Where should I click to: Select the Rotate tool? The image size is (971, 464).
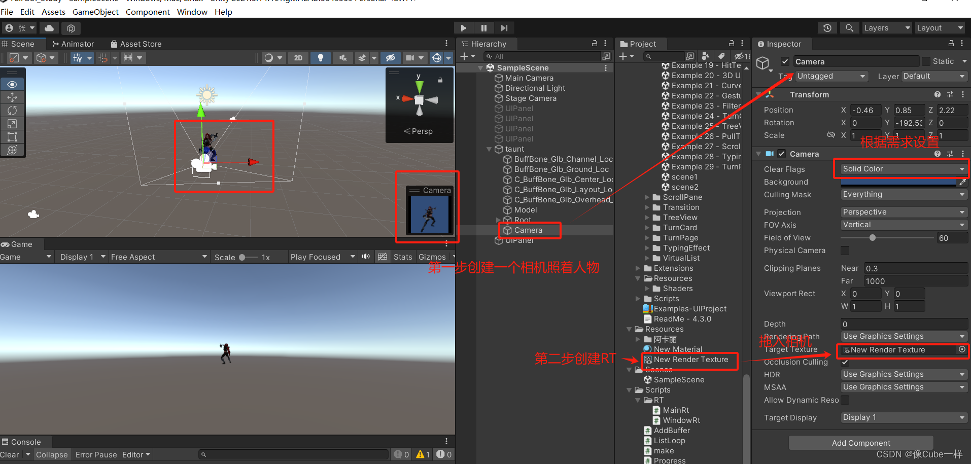tap(13, 110)
